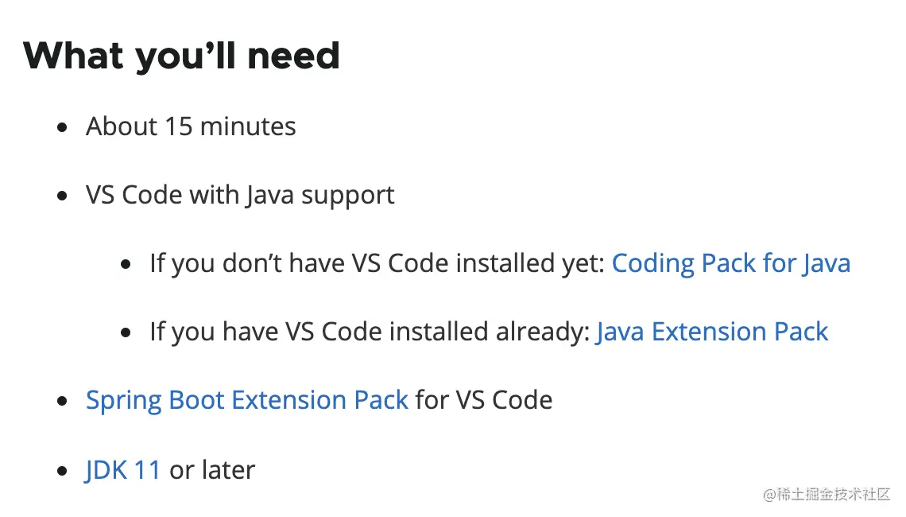Click the "VS Code with Java support" text
906x517 pixels.
click(x=240, y=195)
